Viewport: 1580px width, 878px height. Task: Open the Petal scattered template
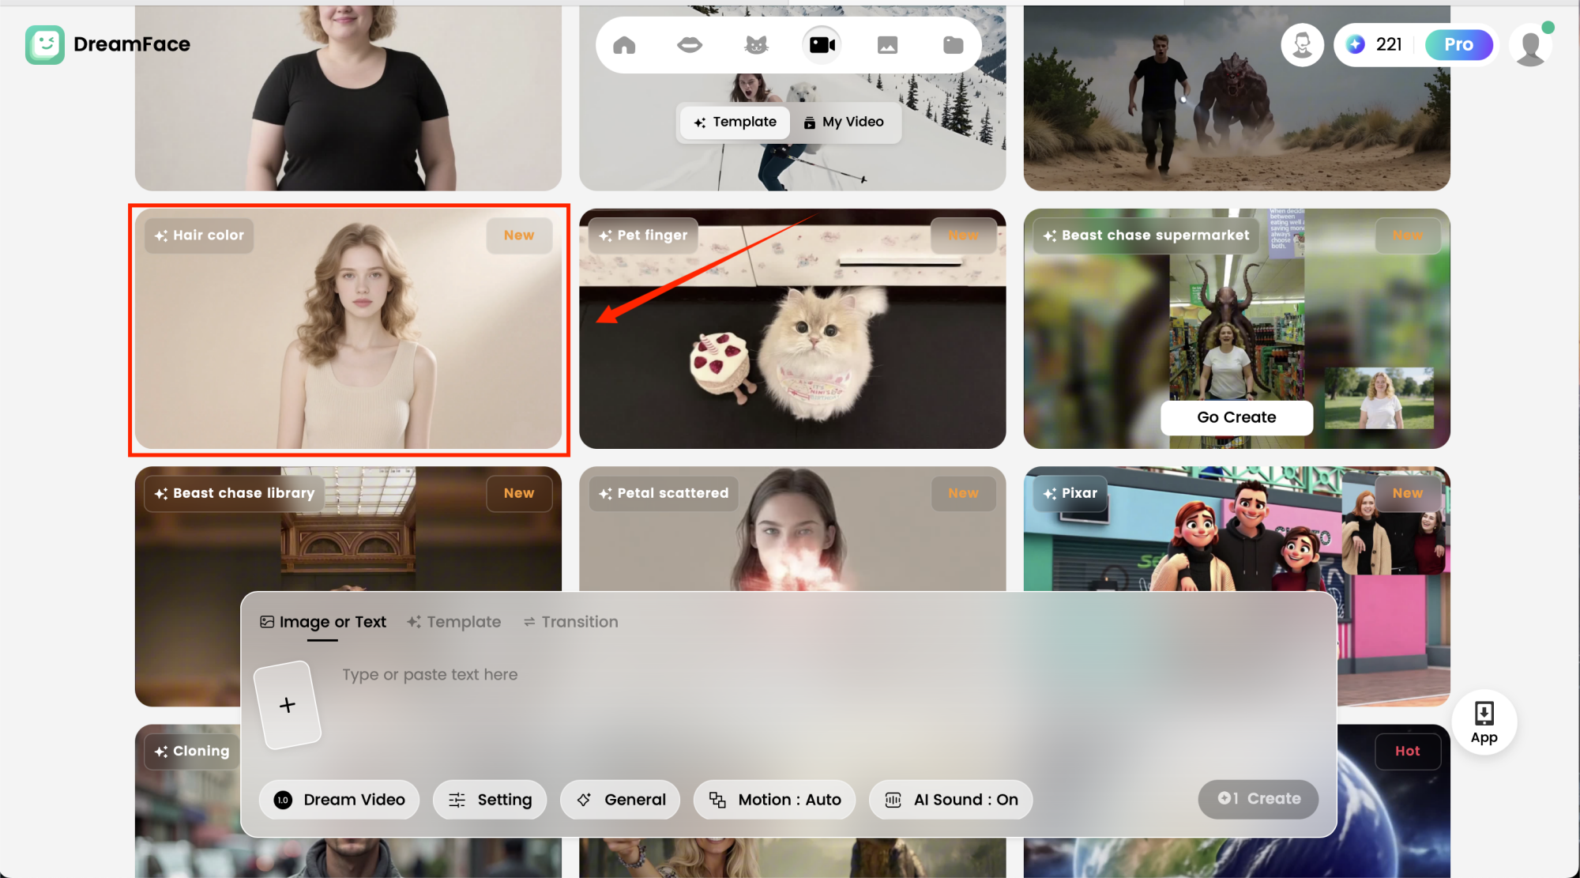(792, 529)
